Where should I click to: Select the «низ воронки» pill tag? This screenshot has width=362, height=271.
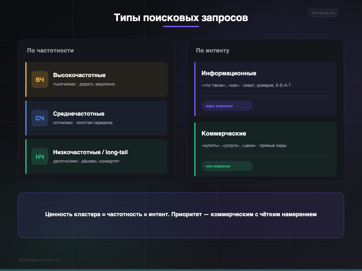tap(227, 166)
